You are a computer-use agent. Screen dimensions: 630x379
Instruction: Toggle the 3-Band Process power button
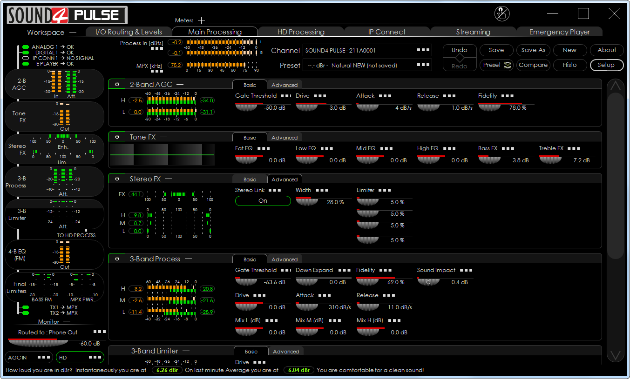tap(117, 259)
